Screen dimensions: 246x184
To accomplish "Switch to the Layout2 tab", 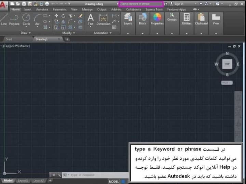I will pyautogui.click(x=38, y=181).
